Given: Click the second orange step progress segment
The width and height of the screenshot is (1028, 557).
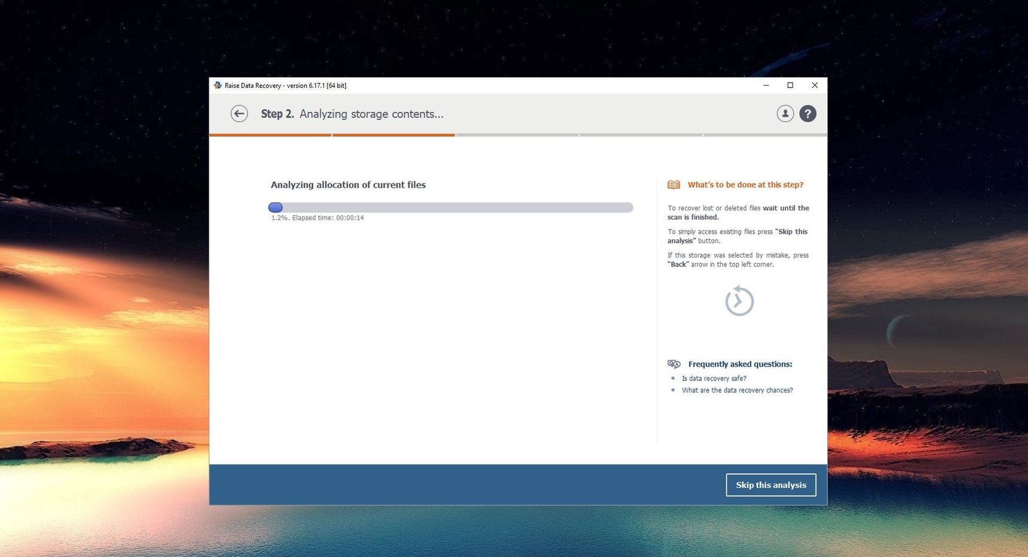Looking at the screenshot, I should pos(394,135).
